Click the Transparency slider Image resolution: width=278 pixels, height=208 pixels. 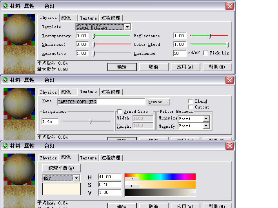tap(112, 36)
